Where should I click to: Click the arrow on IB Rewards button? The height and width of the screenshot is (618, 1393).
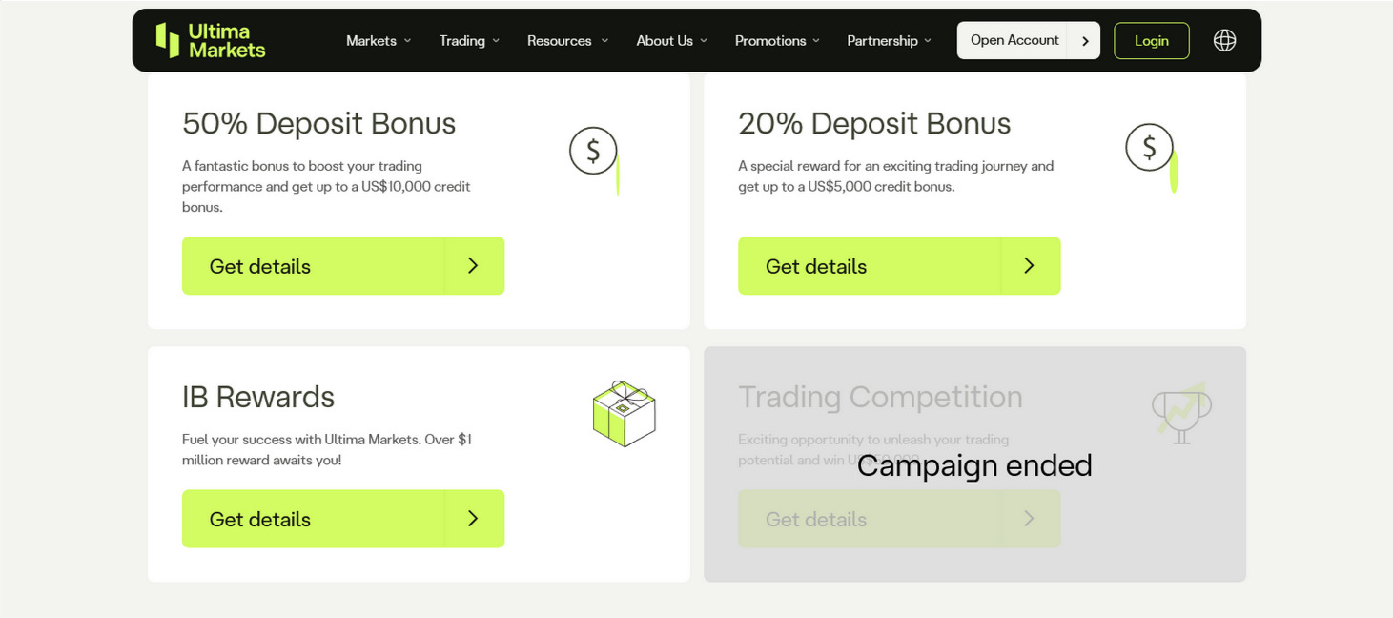pyautogui.click(x=473, y=519)
